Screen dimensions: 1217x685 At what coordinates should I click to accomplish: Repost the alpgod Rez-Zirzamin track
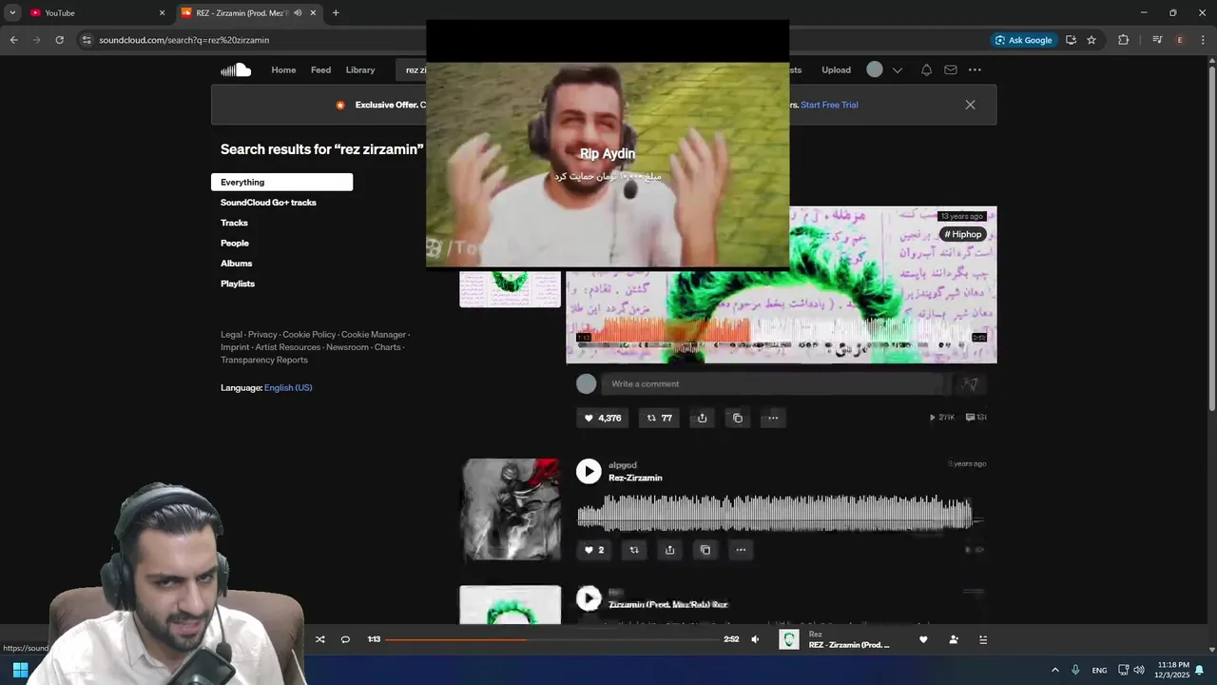[x=634, y=550]
